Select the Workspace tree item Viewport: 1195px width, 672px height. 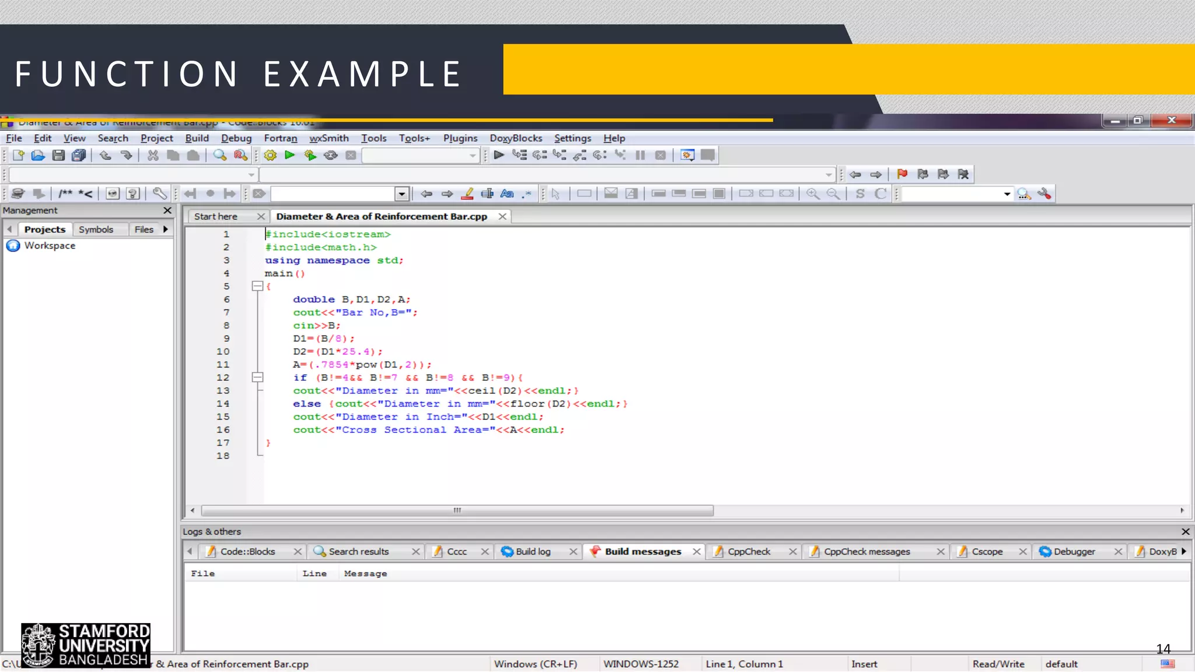coord(50,246)
